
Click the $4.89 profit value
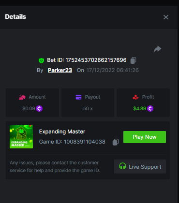pyautogui.click(x=140, y=108)
